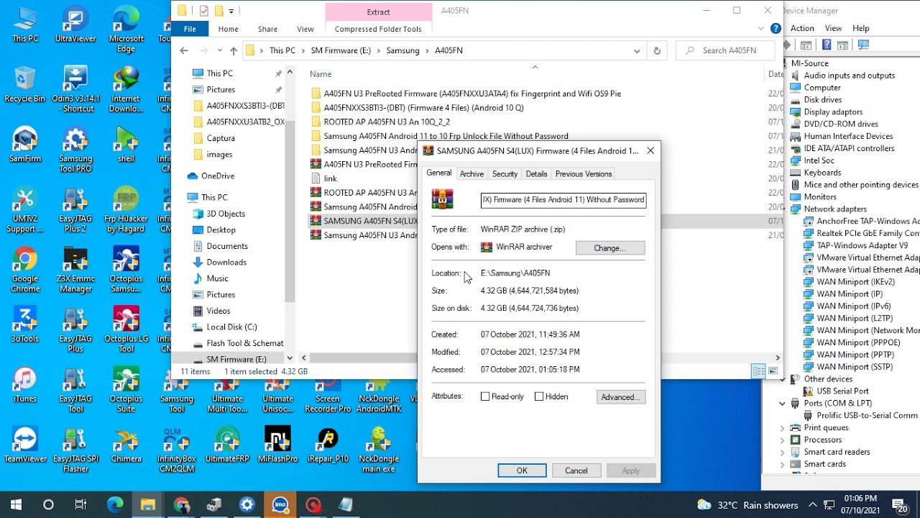Image resolution: width=920 pixels, height=518 pixels.
Task: Launch SamFirm from the desktop
Action: (25, 145)
